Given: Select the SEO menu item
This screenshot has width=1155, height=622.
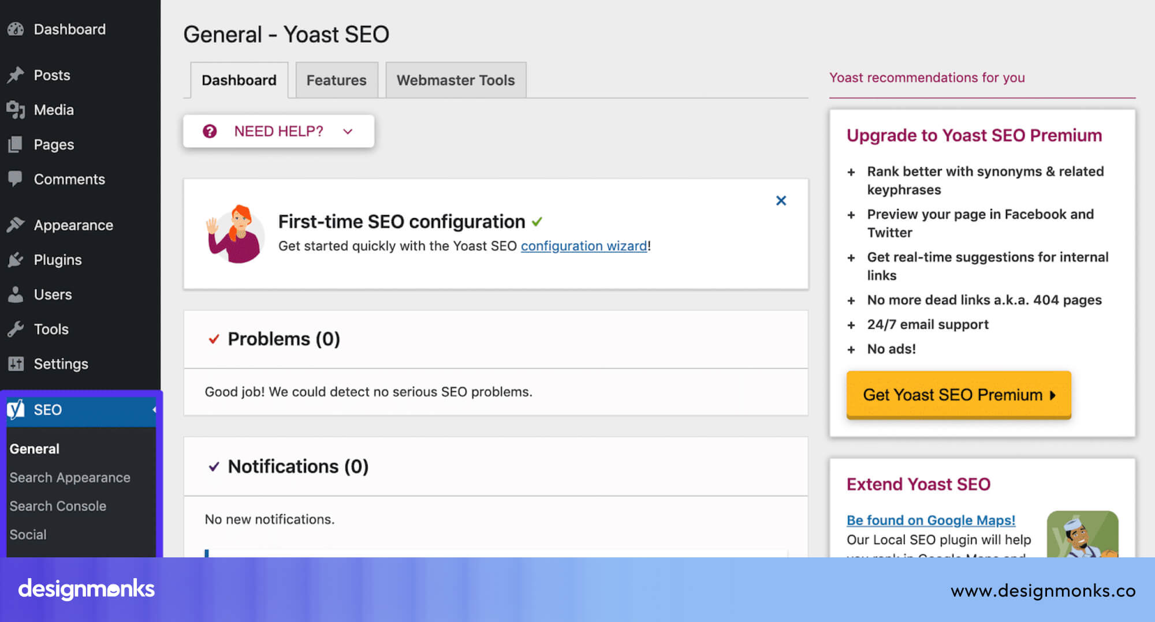Looking at the screenshot, I should 81,410.
